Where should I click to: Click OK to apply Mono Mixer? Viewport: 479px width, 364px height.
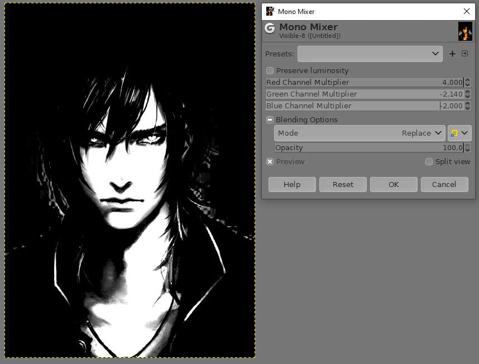(x=394, y=184)
